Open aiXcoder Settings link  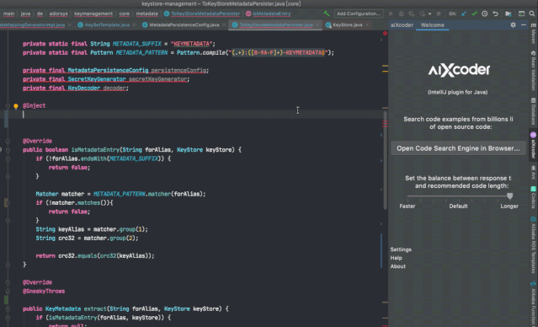[401, 249]
